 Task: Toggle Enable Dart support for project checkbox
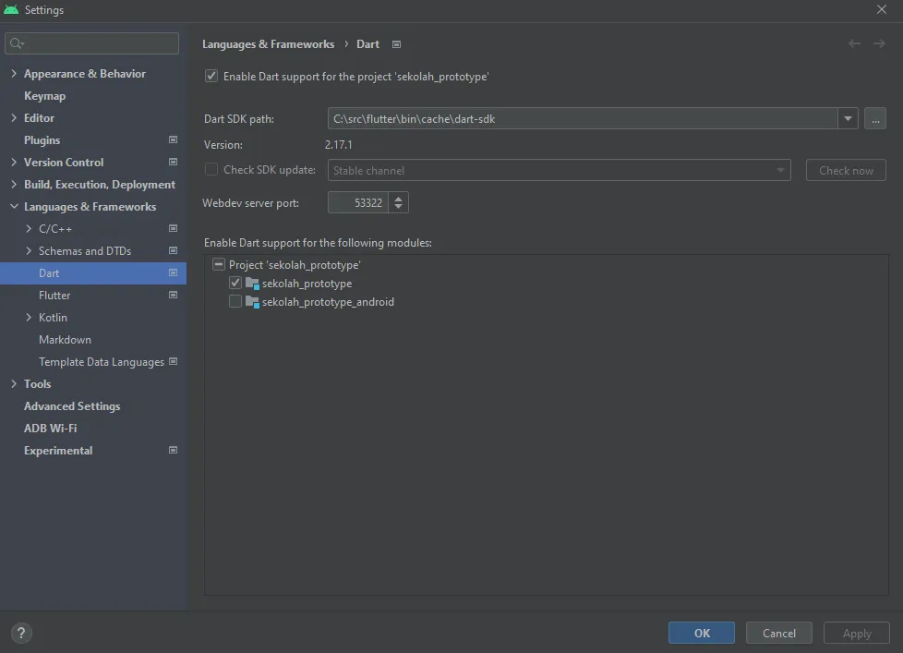[x=211, y=76]
